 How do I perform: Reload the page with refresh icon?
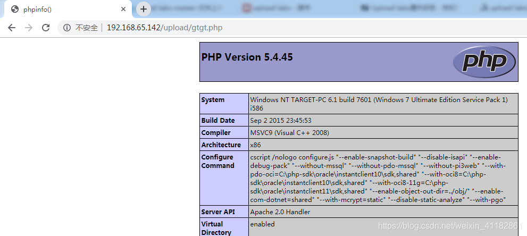(x=46, y=28)
